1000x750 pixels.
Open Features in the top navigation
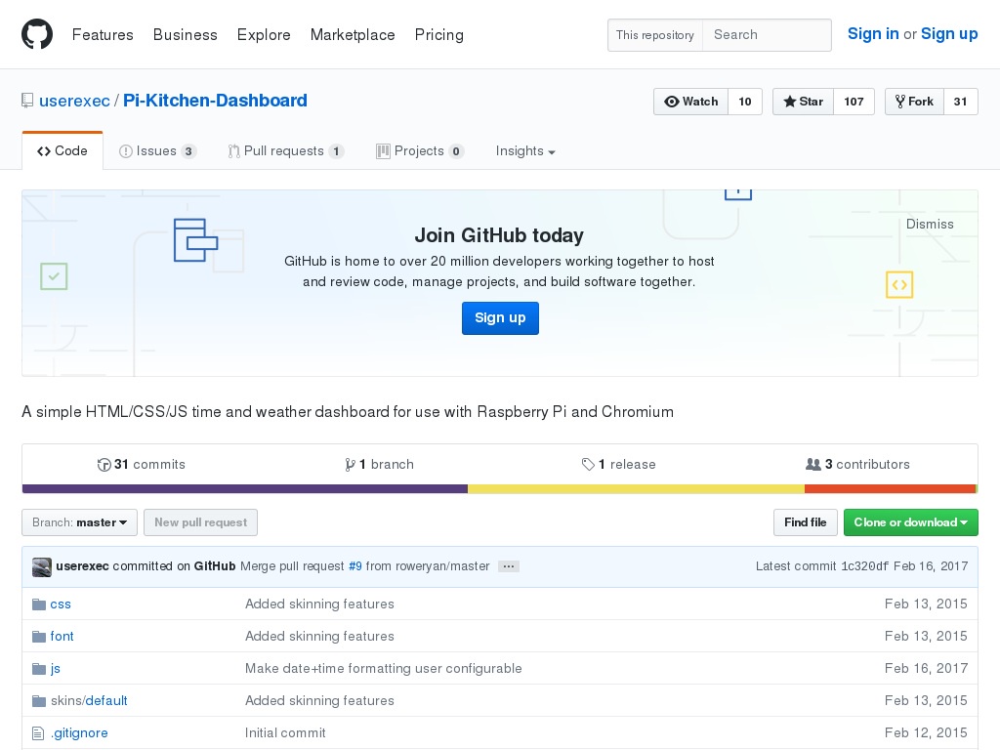pos(103,34)
